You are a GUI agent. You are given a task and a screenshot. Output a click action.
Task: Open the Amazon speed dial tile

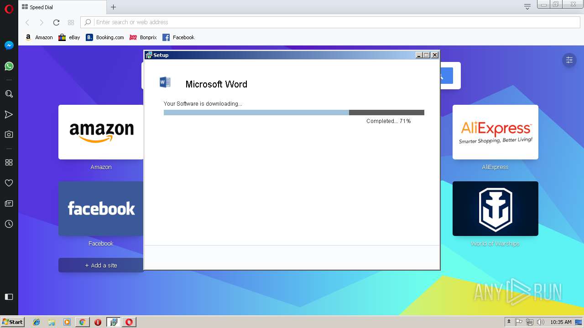tap(101, 132)
